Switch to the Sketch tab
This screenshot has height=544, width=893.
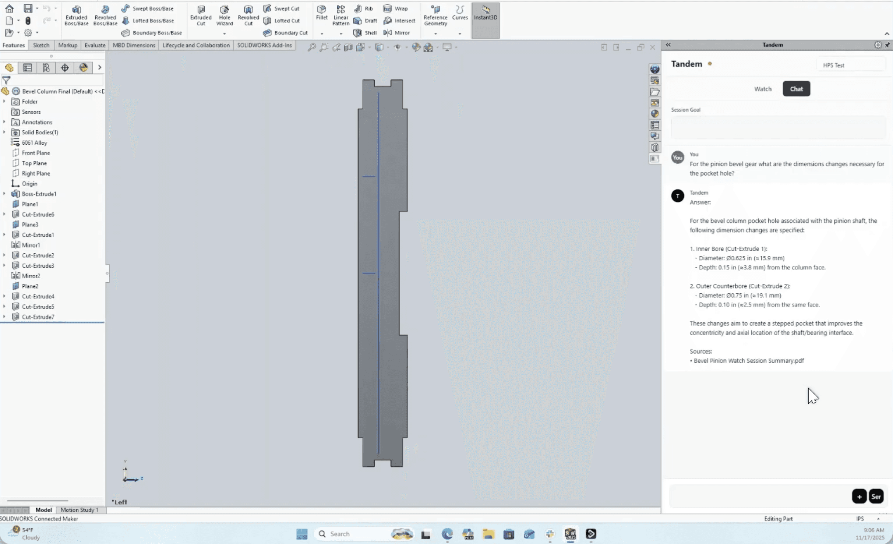pyautogui.click(x=41, y=45)
